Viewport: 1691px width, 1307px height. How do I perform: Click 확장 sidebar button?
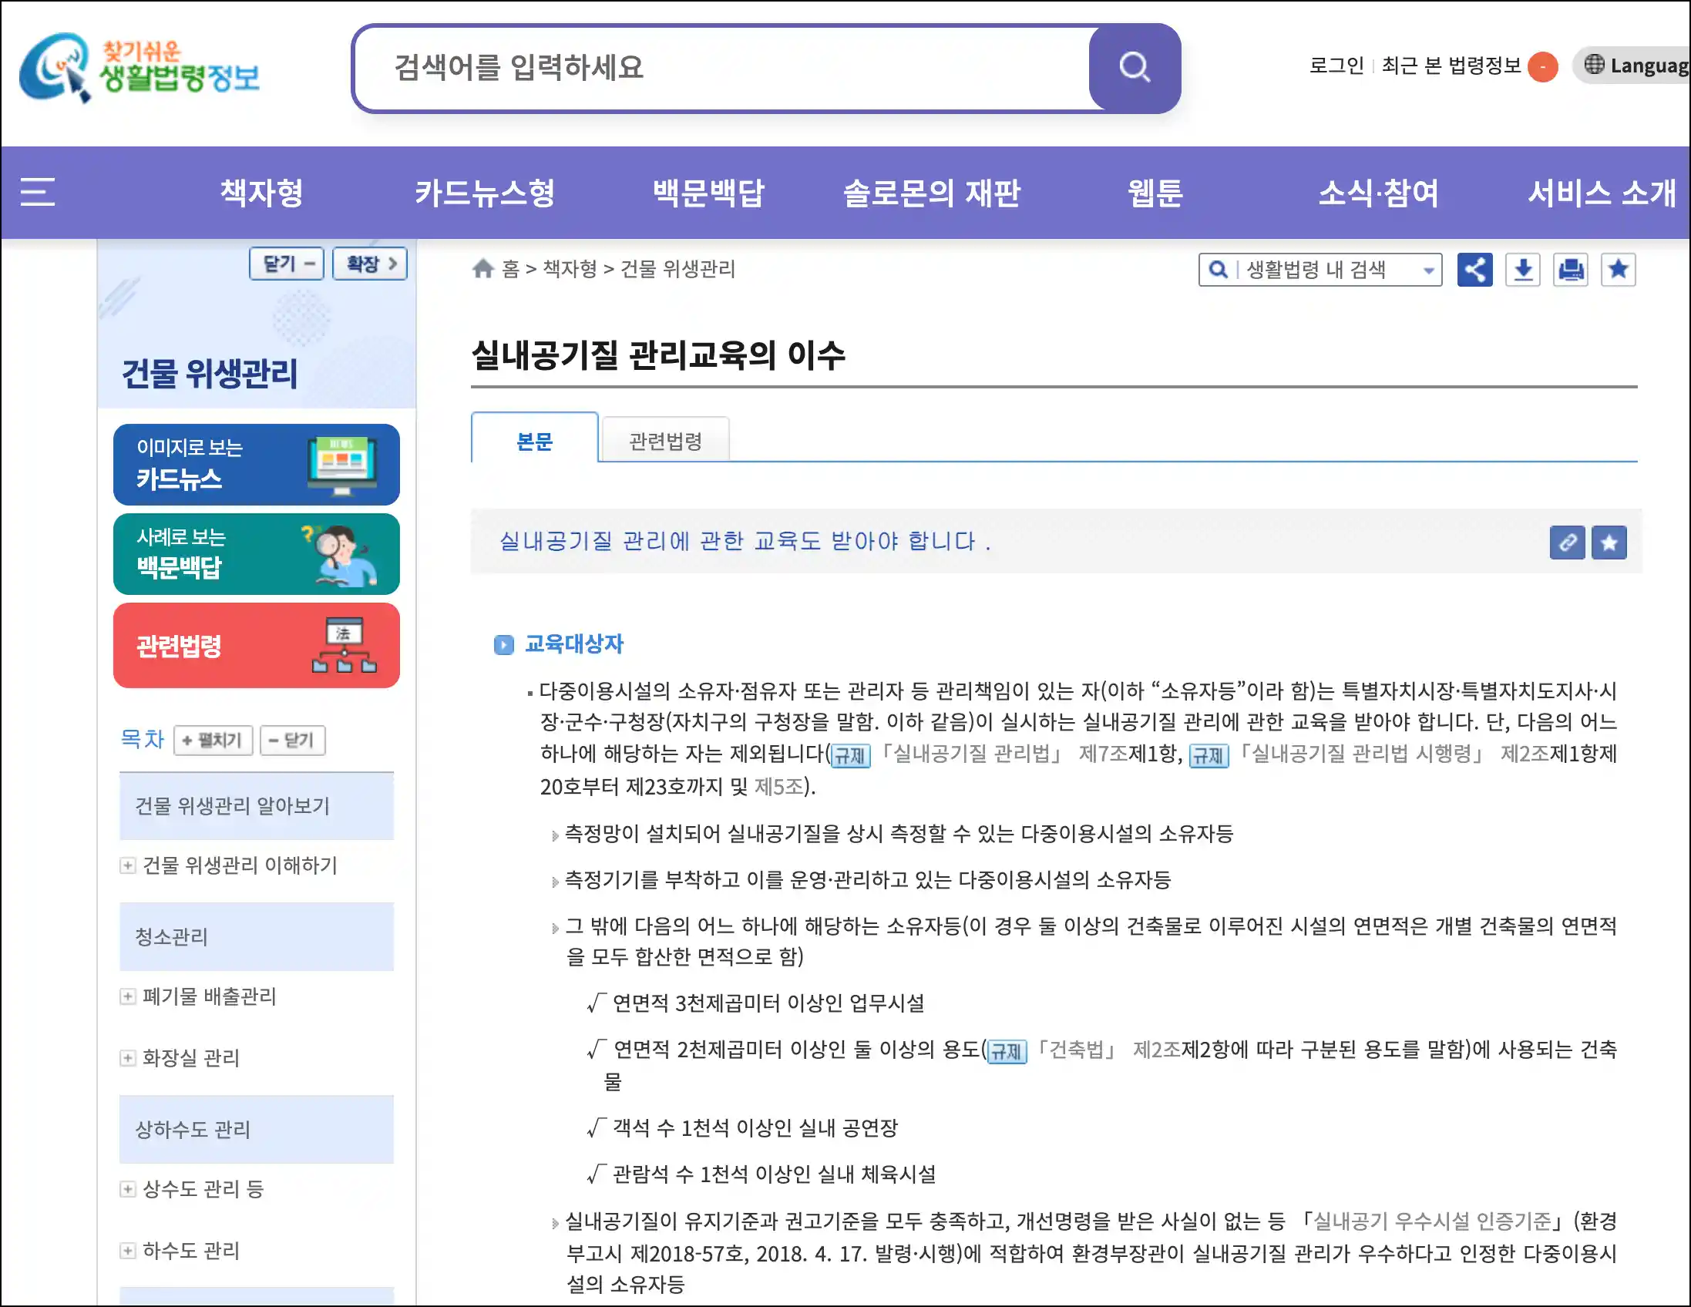click(370, 264)
